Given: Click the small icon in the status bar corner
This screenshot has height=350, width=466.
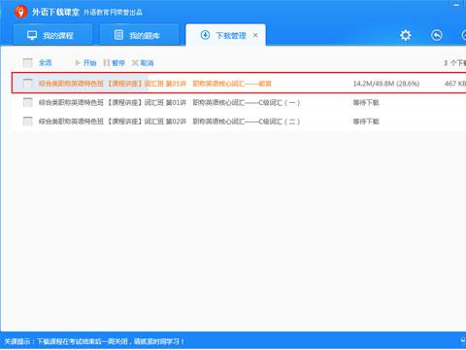Looking at the screenshot, I should pyautogui.click(x=463, y=340).
